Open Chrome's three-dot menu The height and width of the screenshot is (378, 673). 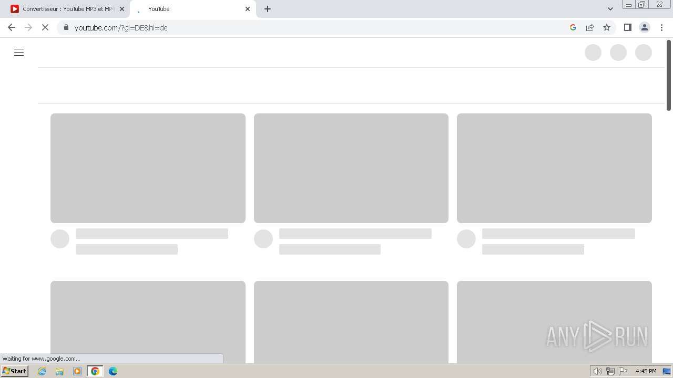pos(662,27)
